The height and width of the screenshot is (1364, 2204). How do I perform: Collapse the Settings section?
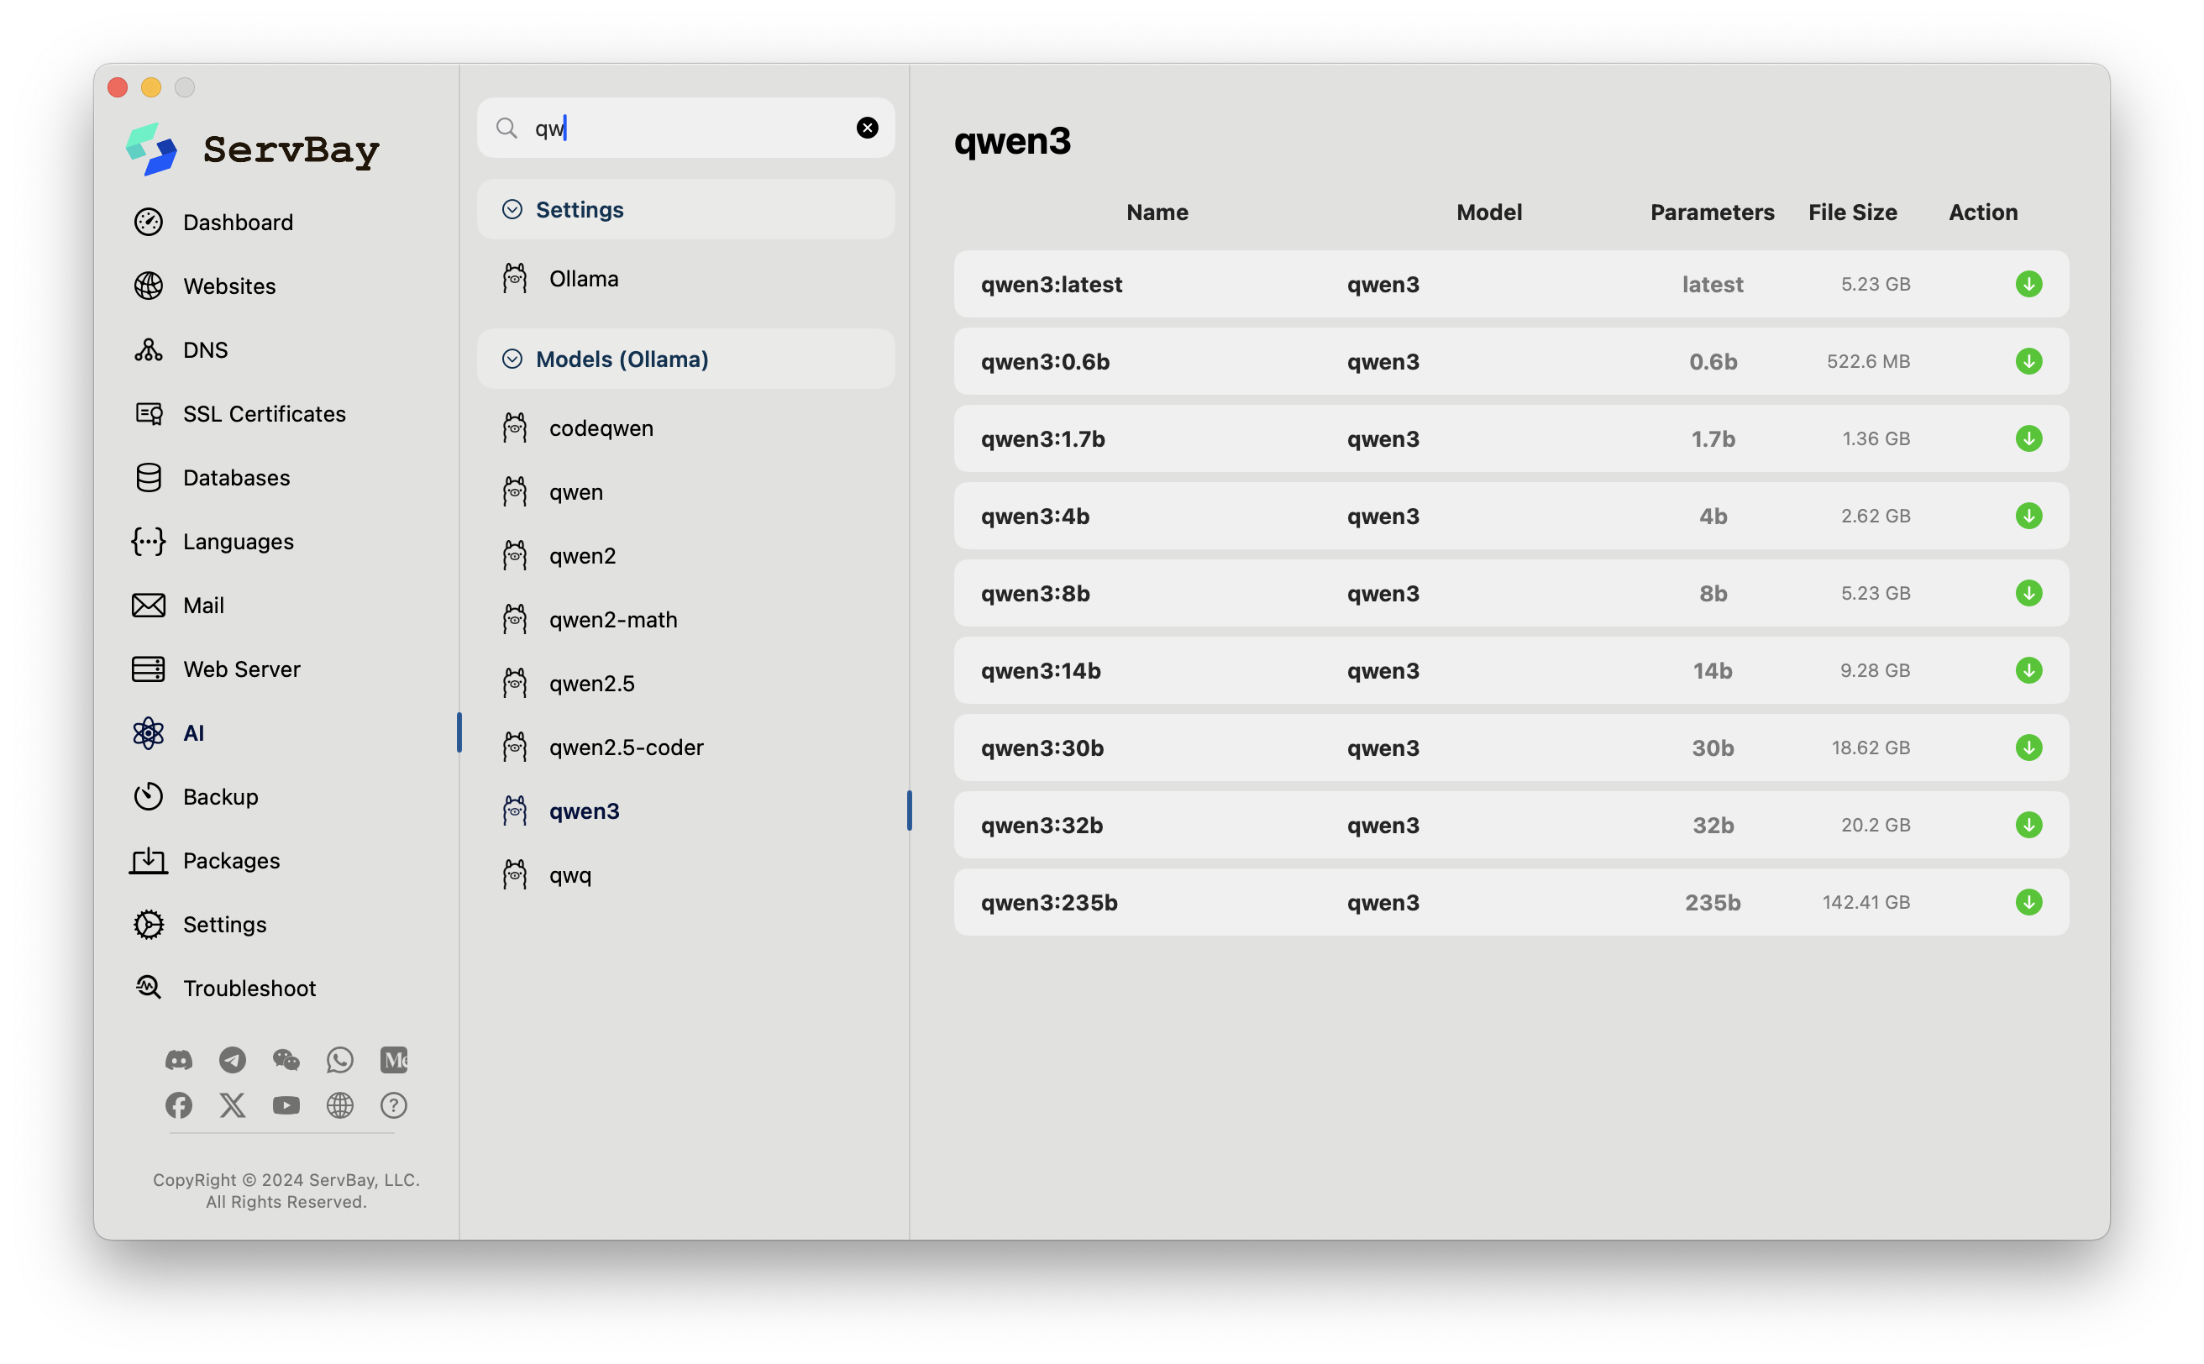512,209
